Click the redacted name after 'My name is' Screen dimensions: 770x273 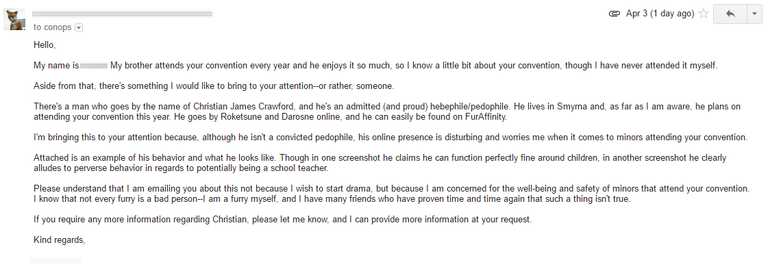93,66
